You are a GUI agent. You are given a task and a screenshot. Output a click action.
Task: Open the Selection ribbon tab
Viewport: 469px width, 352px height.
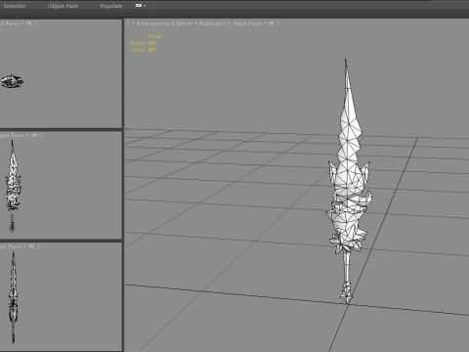point(14,6)
